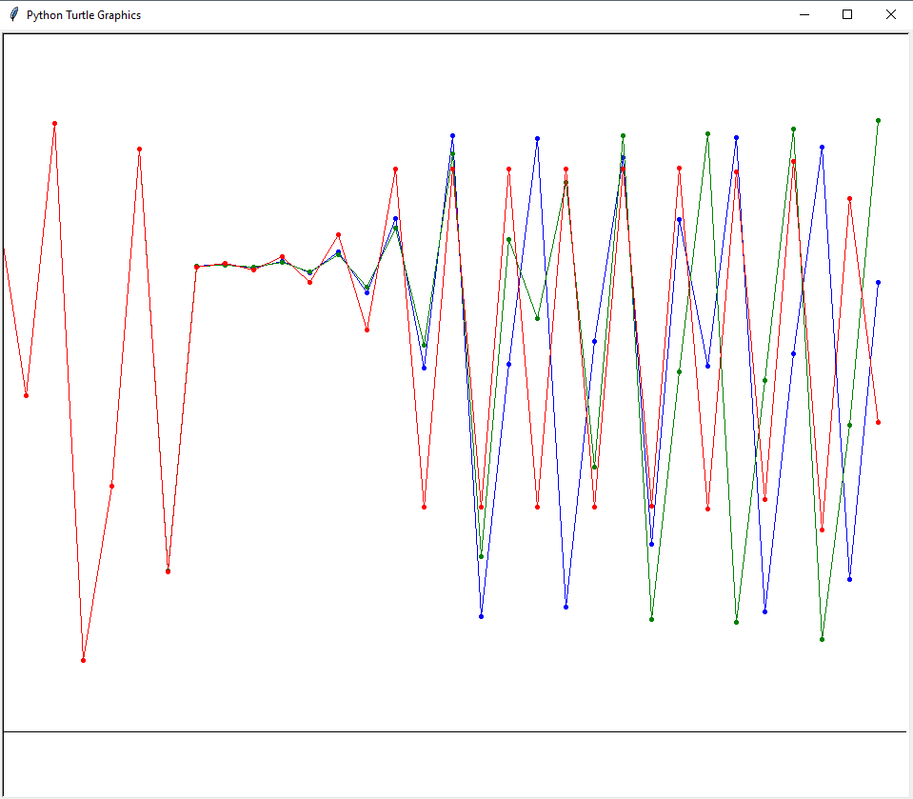Click the first blue trough point at graph's middle
The height and width of the screenshot is (799, 913).
coord(481,616)
